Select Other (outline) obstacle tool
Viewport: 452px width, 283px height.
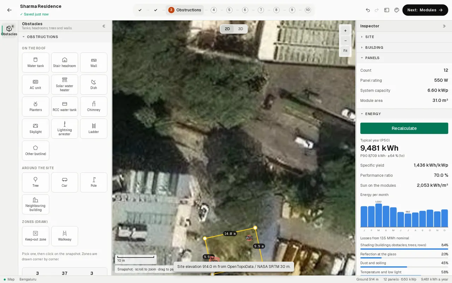click(36, 151)
